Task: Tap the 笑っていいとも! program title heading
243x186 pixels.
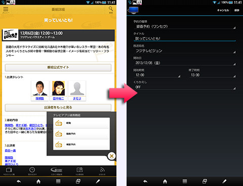Action: [58, 20]
